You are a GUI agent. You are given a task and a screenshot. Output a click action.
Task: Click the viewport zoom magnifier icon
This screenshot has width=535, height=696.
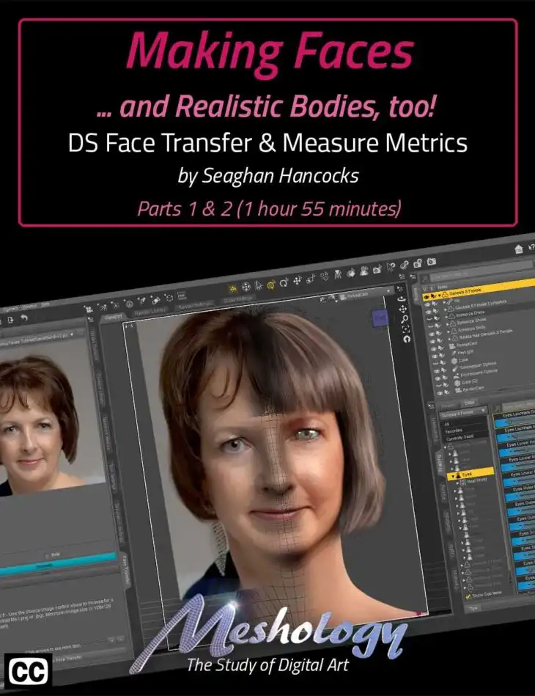point(405,319)
